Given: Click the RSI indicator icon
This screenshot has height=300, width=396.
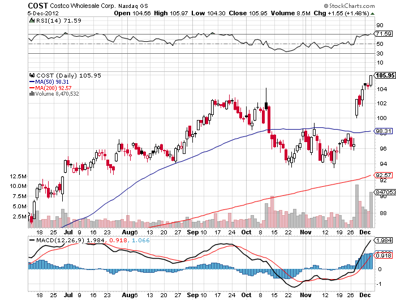Looking at the screenshot, I should (x=32, y=21).
